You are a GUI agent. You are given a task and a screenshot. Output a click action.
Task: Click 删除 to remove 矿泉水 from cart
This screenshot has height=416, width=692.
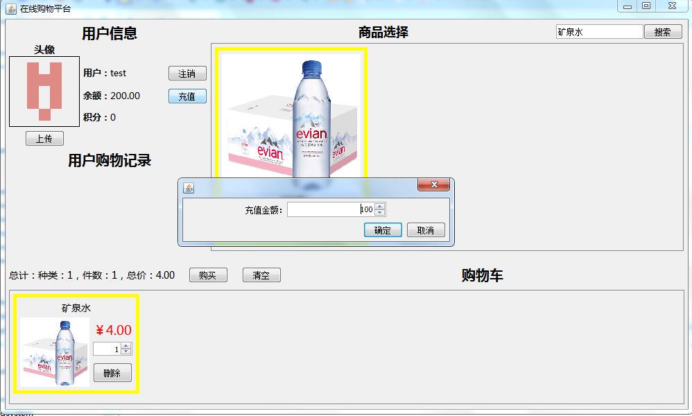pos(112,373)
